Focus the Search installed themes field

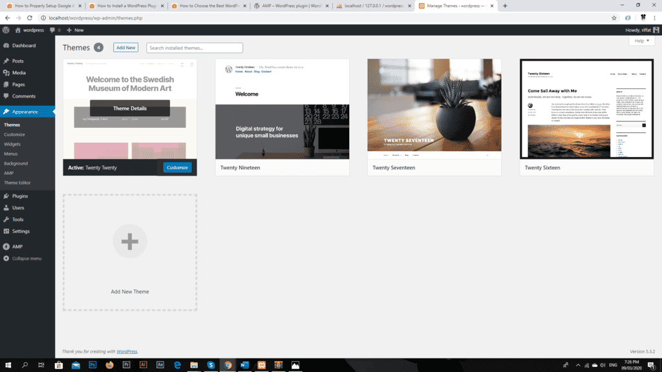point(195,48)
